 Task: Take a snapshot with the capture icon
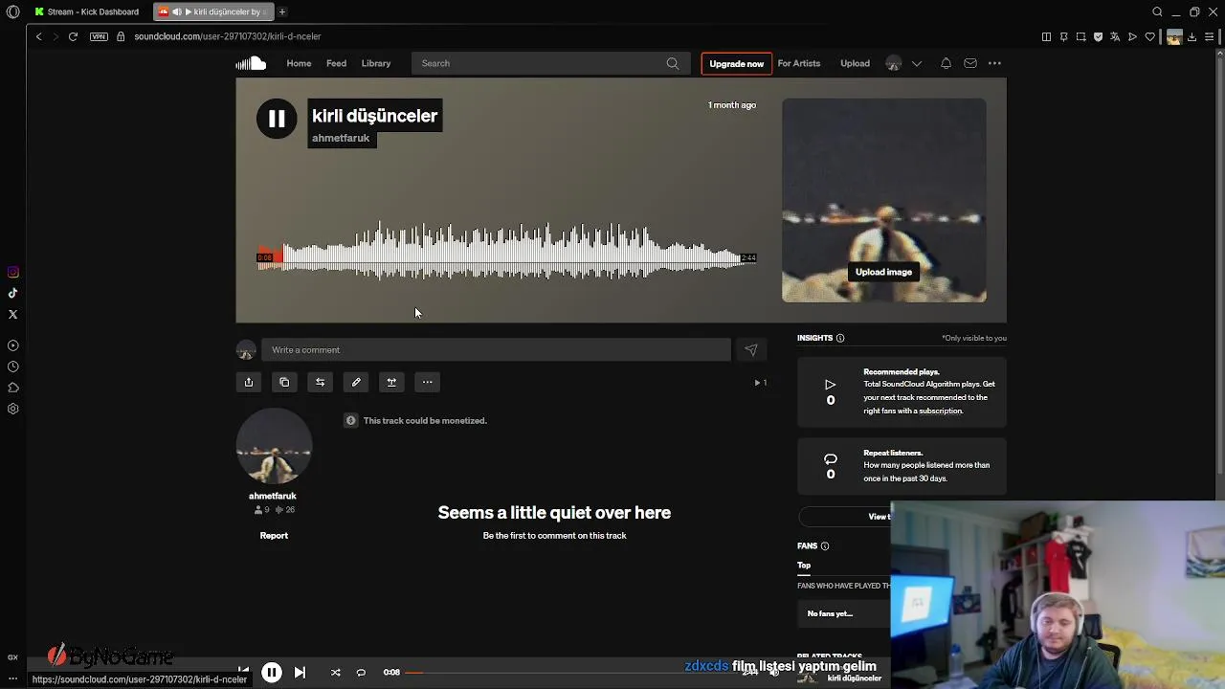pyautogui.click(x=1080, y=36)
